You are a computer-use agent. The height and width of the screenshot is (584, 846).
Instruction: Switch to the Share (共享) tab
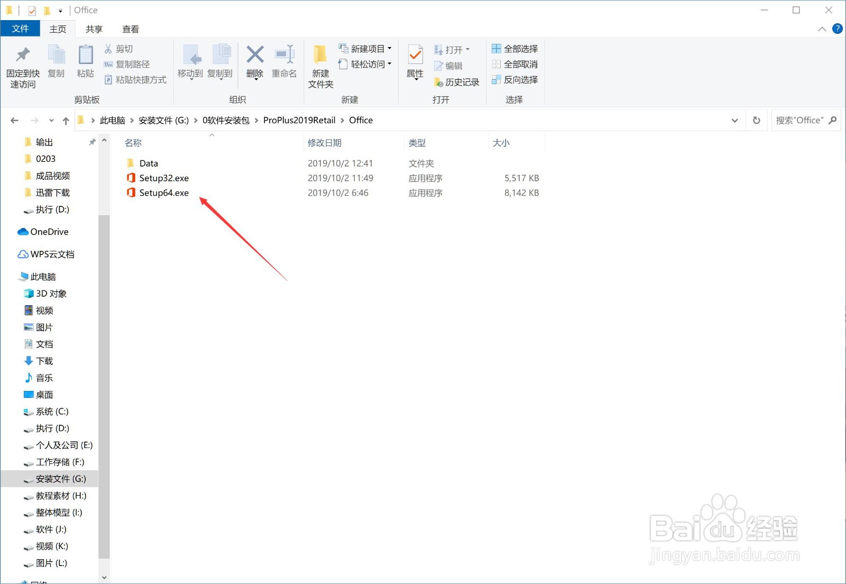94,29
